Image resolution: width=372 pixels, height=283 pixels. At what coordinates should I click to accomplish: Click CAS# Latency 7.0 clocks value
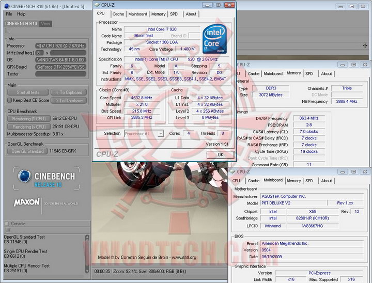pos(309,131)
